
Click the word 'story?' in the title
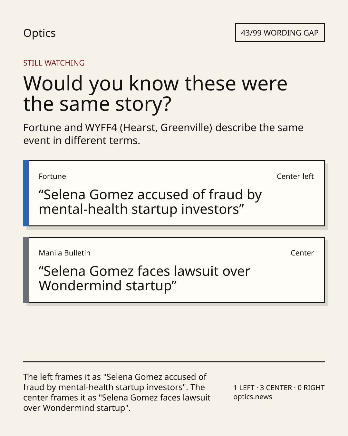point(143,104)
